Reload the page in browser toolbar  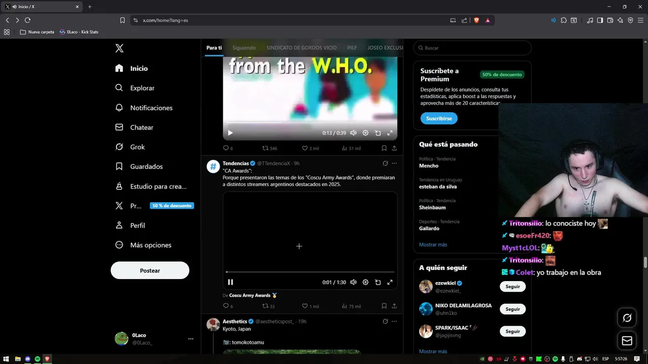[27, 20]
